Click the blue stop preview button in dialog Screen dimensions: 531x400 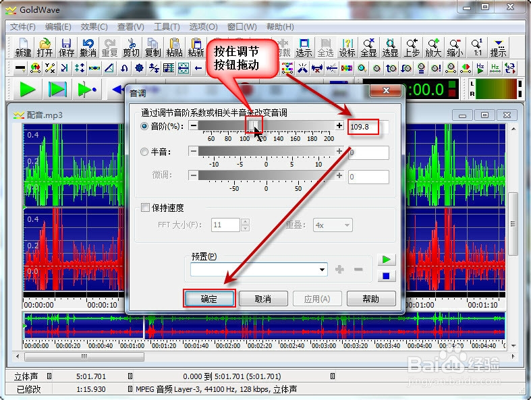[387, 276]
